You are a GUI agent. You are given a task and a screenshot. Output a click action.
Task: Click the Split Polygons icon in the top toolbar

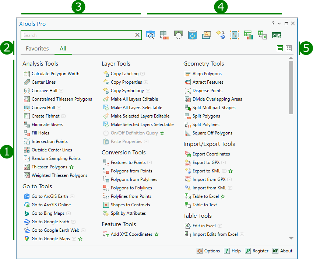[165, 35]
